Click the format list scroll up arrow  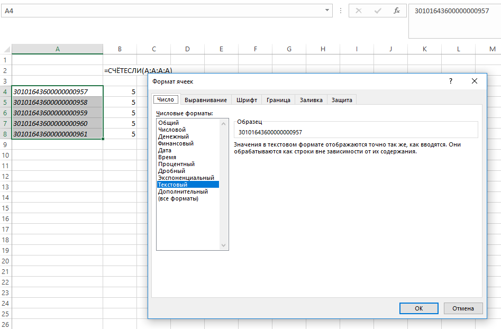coord(224,124)
